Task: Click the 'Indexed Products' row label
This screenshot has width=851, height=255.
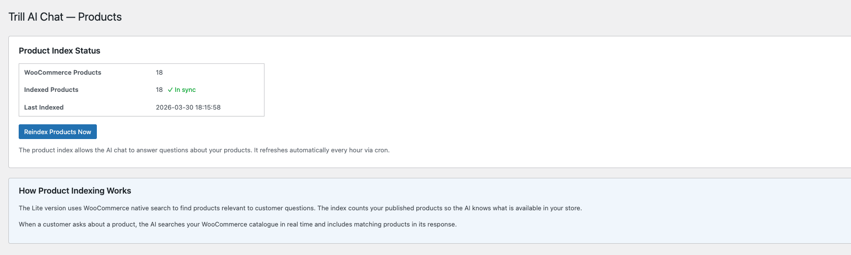Action: click(x=51, y=89)
